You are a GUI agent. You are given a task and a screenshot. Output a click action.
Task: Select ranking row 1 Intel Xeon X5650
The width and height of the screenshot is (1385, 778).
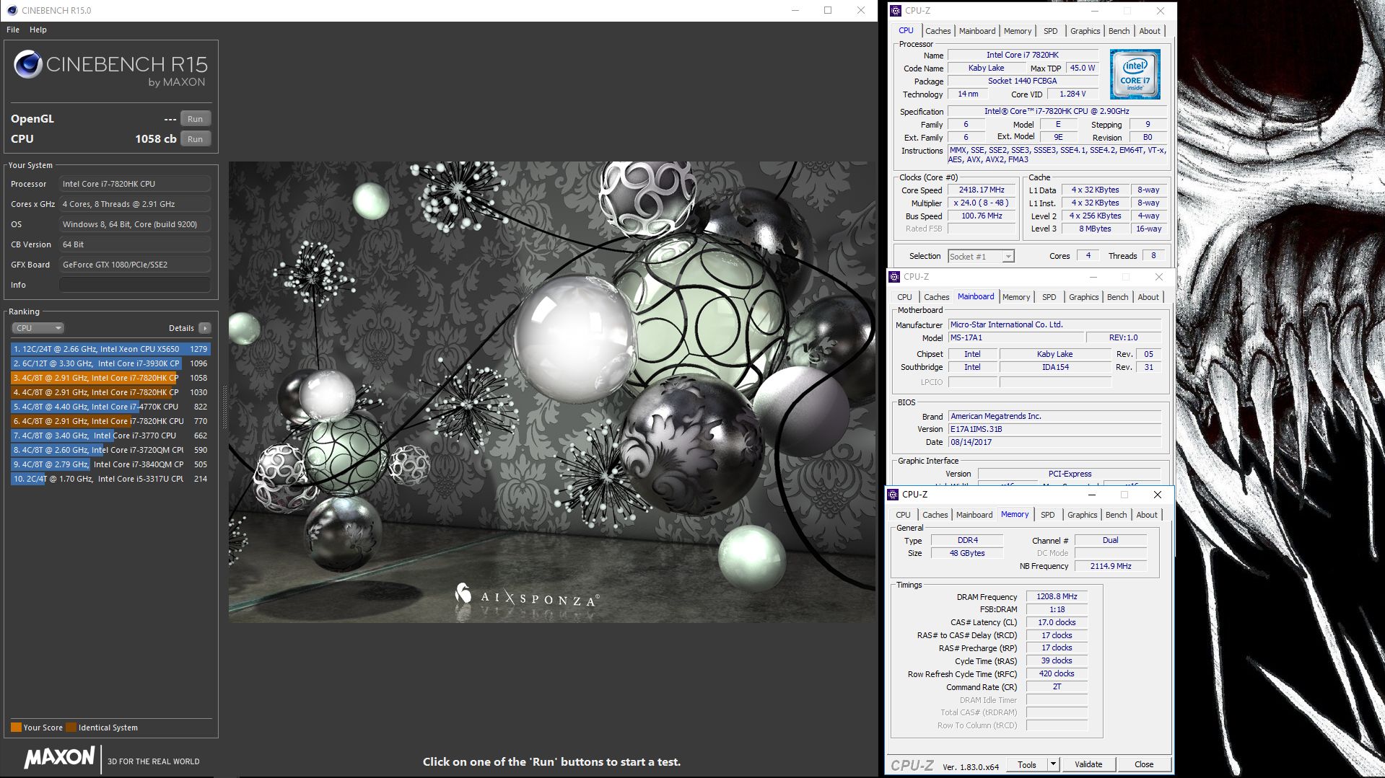(110, 349)
